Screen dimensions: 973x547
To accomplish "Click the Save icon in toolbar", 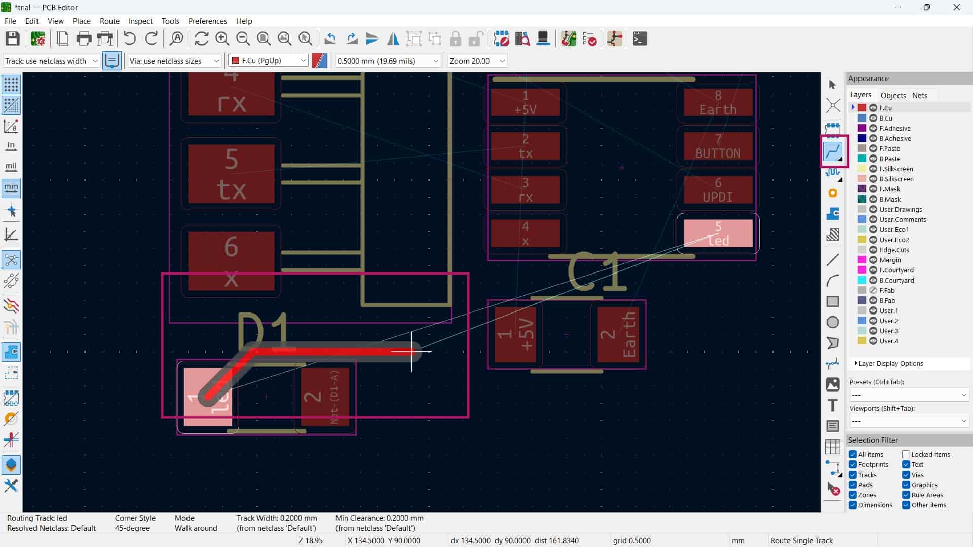I will click(13, 39).
